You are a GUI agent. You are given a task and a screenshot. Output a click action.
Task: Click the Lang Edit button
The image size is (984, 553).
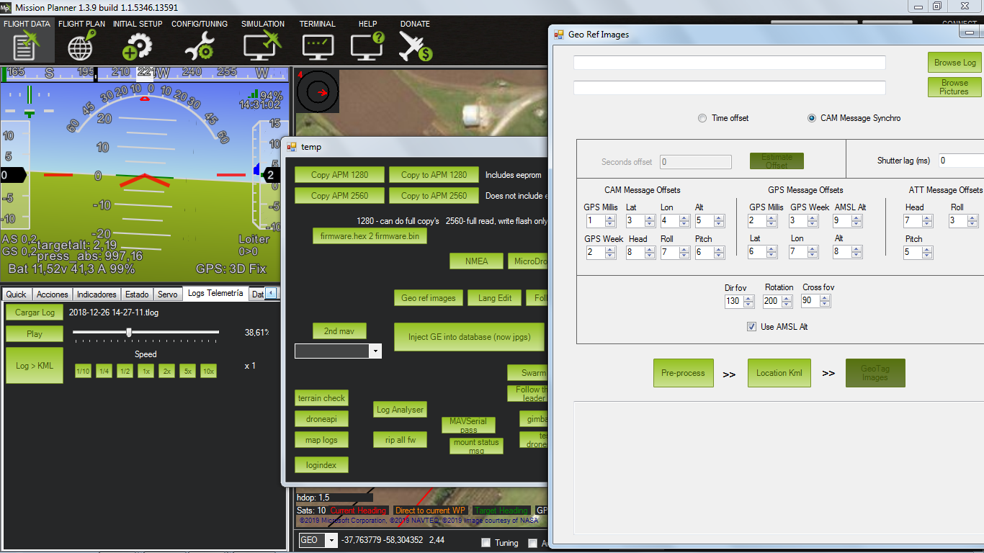pos(495,298)
